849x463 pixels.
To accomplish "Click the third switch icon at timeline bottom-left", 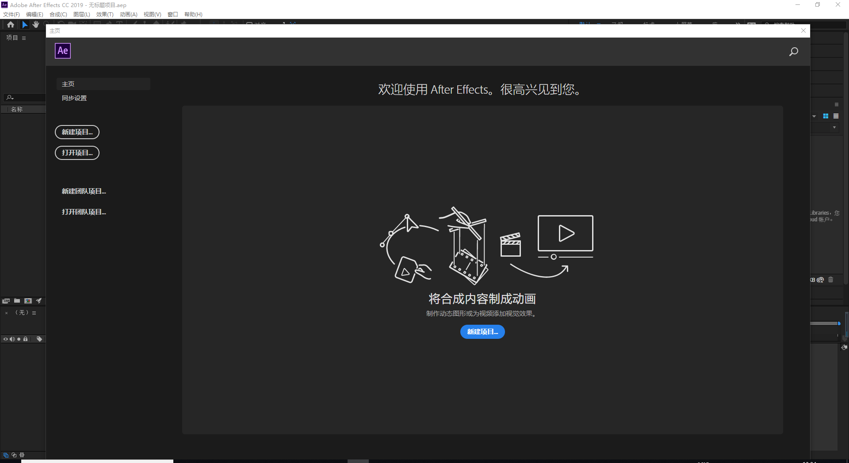I will point(22,455).
